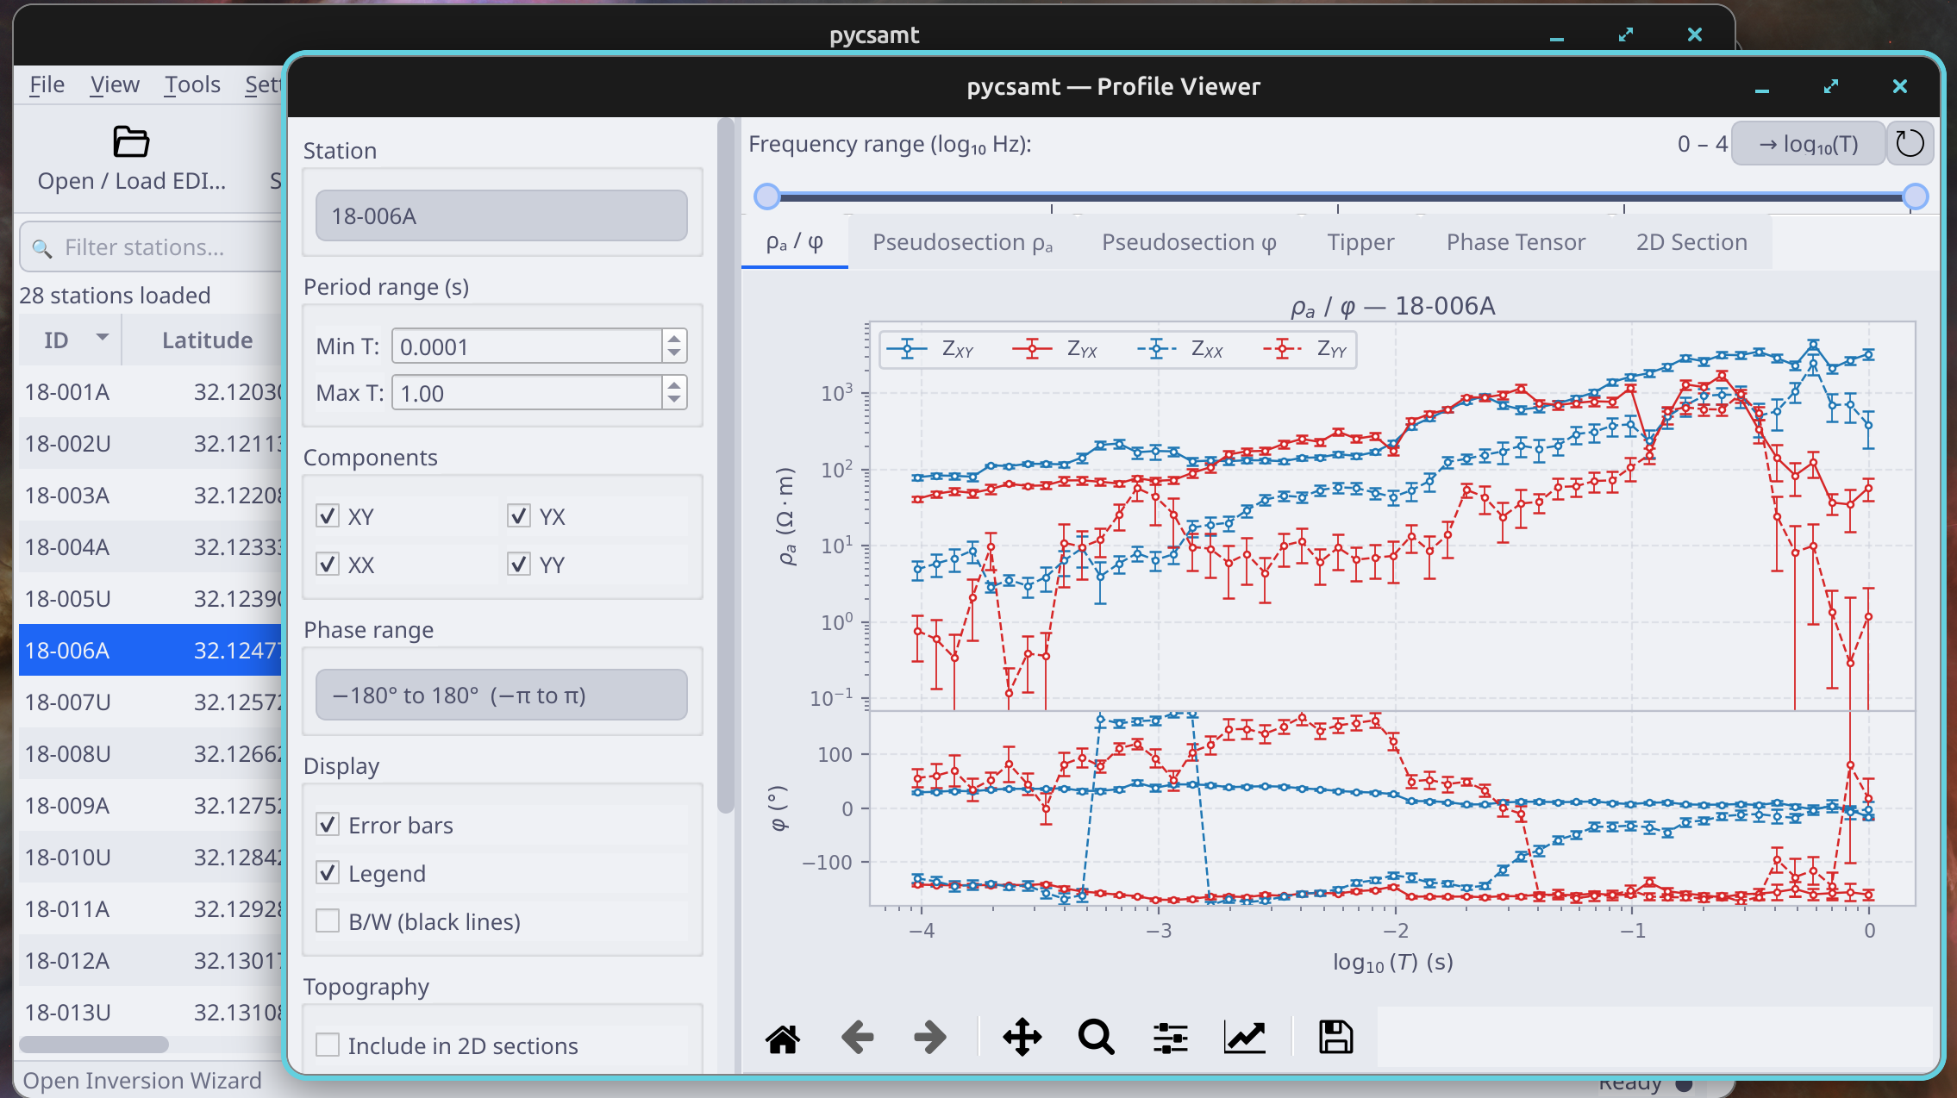Click the Filter stations search field
The height and width of the screenshot is (1098, 1957).
click(153, 247)
